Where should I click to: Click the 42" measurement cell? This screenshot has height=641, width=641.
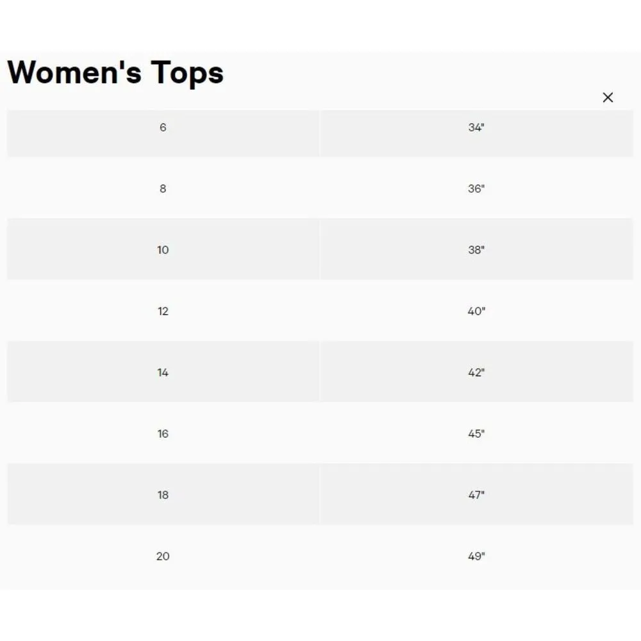(x=476, y=372)
